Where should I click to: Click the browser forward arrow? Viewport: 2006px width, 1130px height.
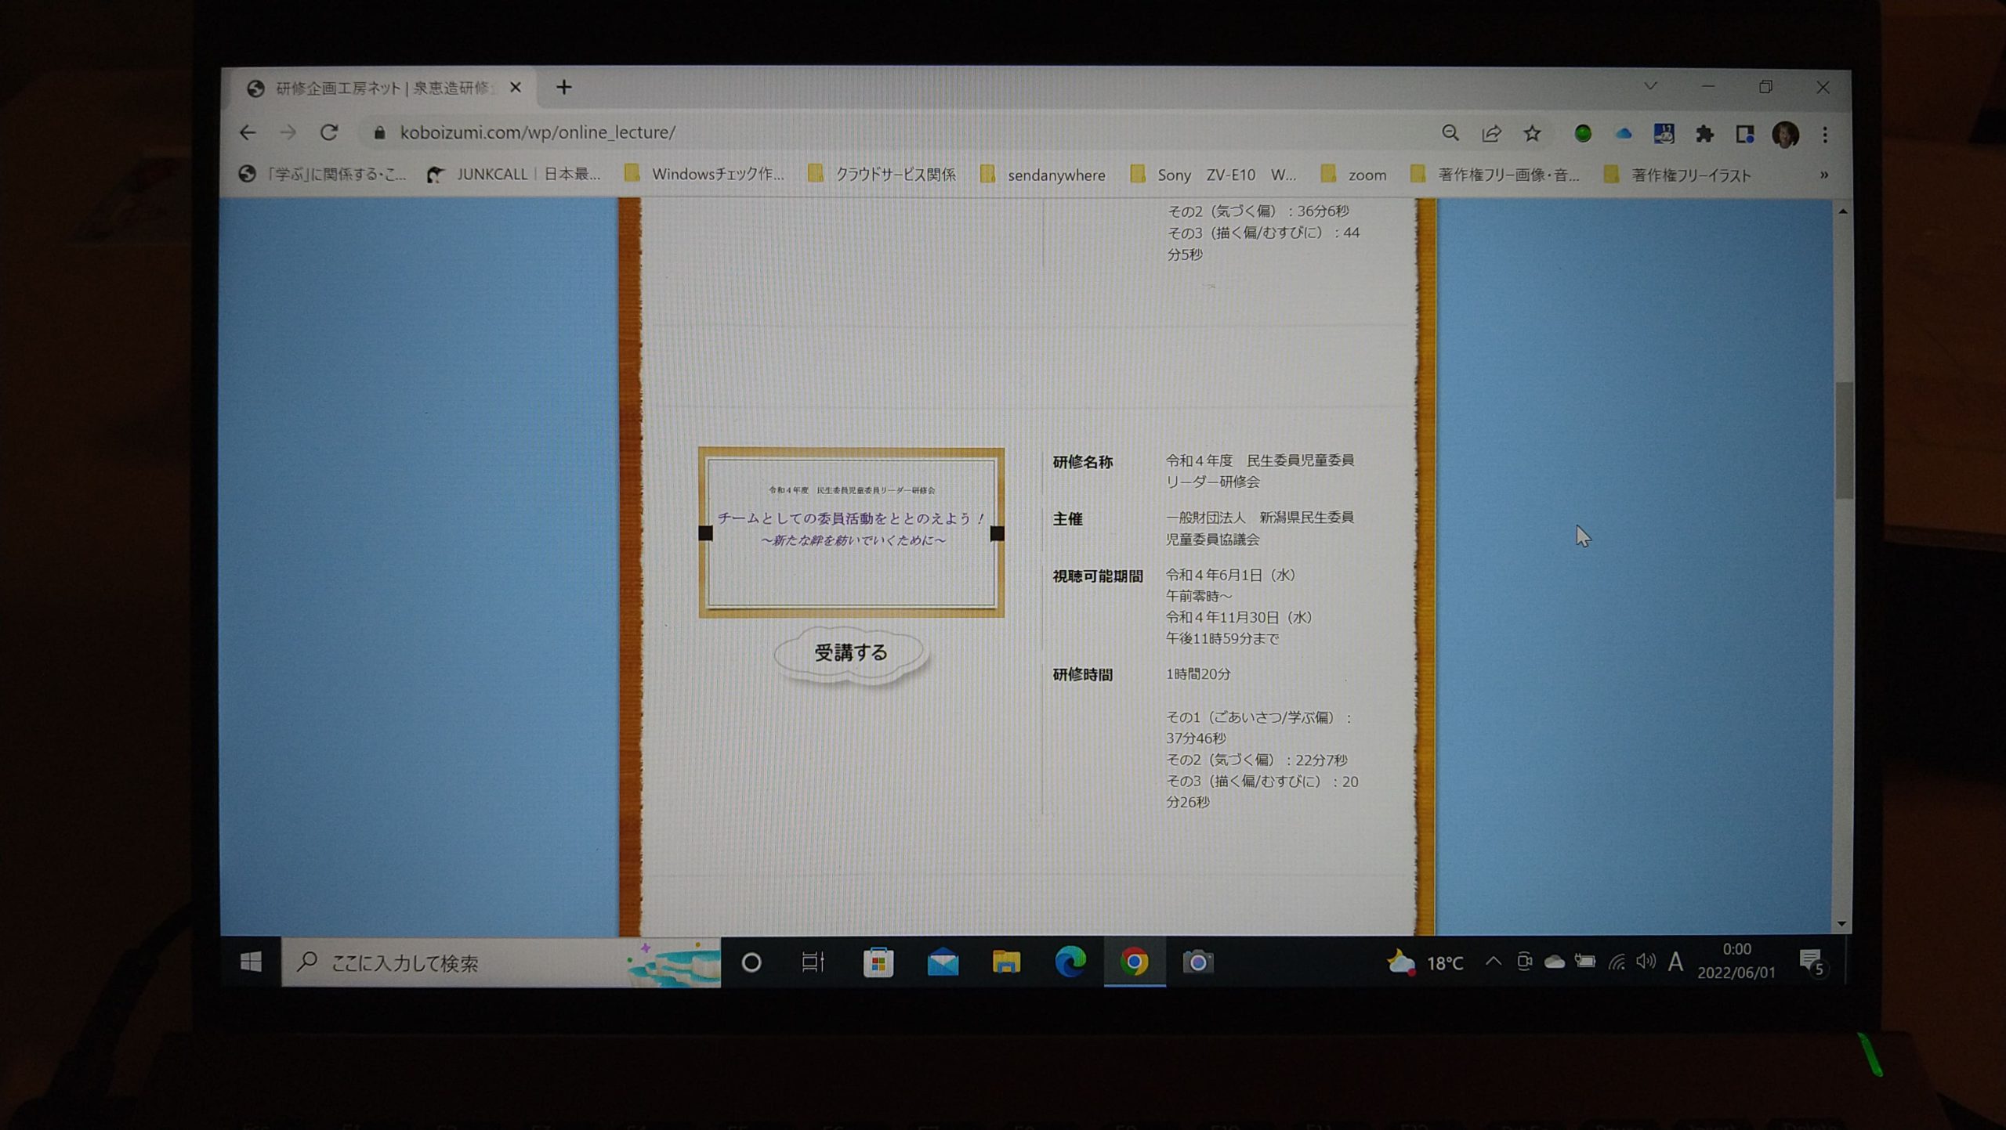point(288,133)
